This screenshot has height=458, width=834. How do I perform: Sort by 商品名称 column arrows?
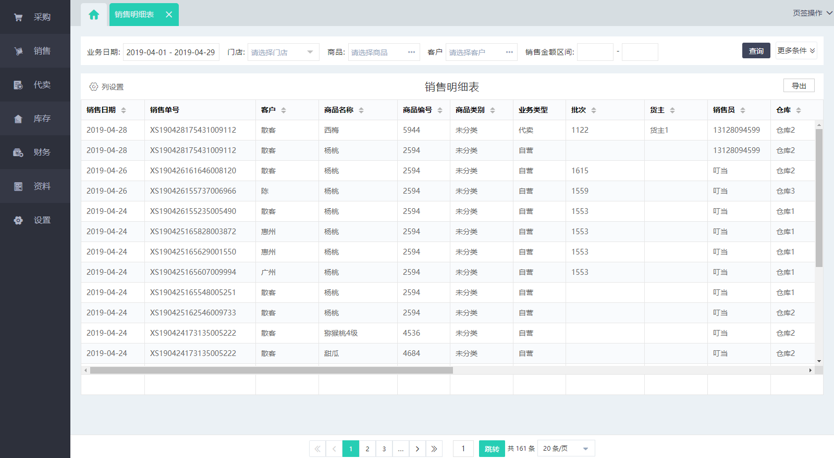coord(361,110)
